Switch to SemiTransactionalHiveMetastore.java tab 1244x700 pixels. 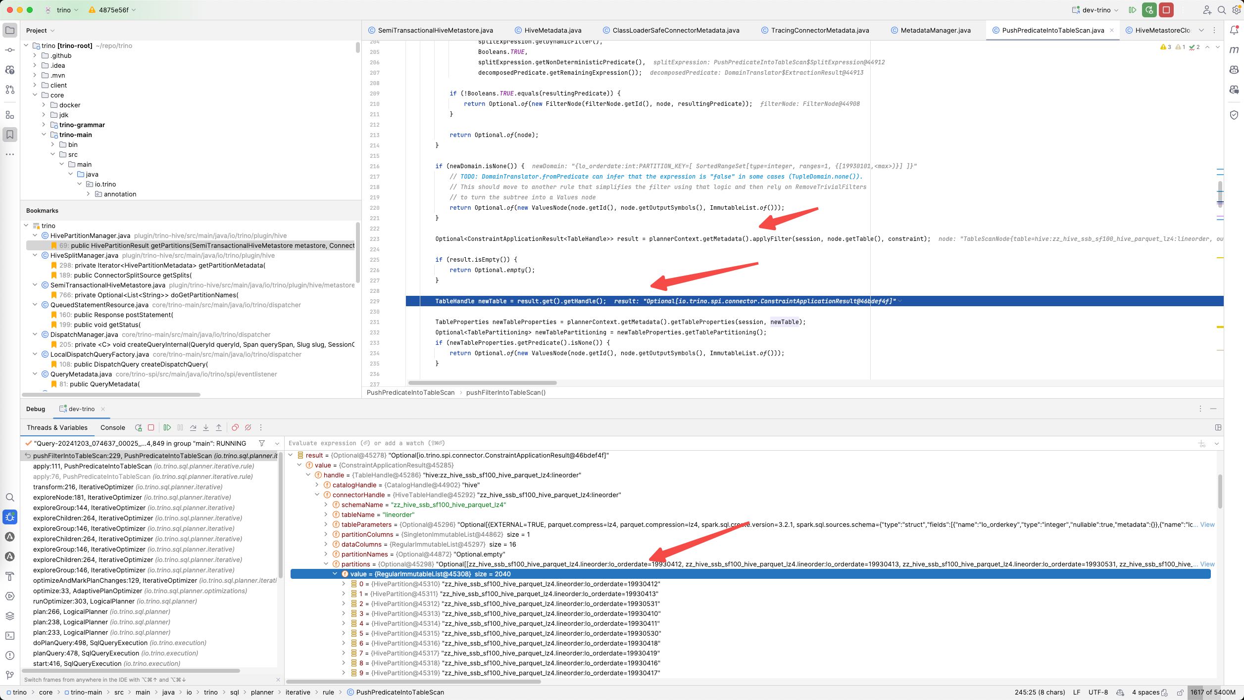tap(431, 30)
